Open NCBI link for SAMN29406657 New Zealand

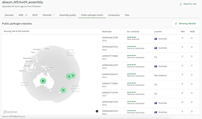pos(191,75)
